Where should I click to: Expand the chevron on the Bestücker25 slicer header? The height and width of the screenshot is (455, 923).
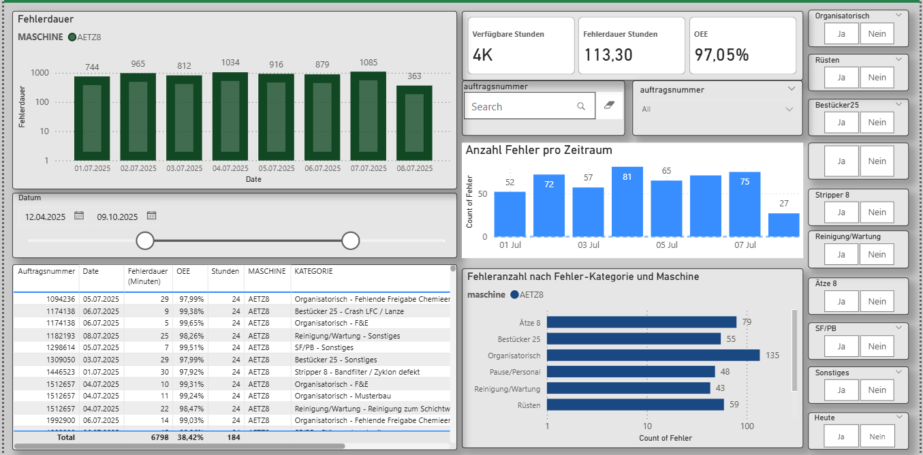pos(898,104)
